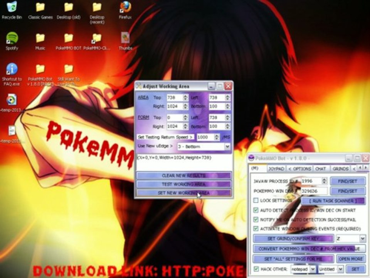The width and height of the screenshot is (370, 278).
Task: Click the PokeMMO Bot window title icon
Action: [252, 158]
